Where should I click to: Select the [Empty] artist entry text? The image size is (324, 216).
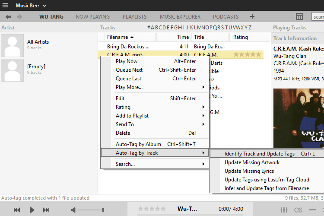point(36,67)
